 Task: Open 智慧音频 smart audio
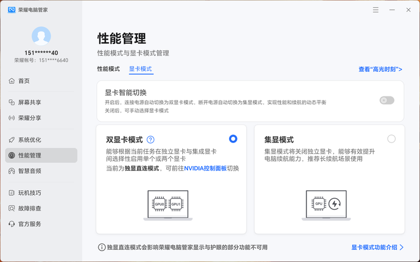tap(41, 171)
